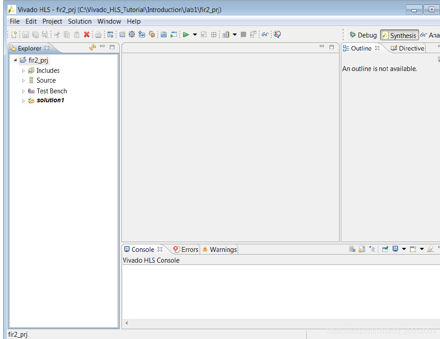Click the New Project folder icon
The image size is (440, 339).
[122, 34]
